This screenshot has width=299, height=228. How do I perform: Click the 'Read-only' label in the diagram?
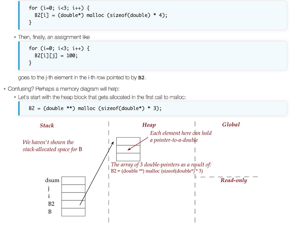pyautogui.click(x=234, y=180)
